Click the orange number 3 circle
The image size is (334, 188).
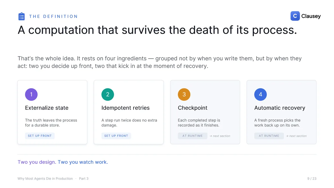(x=184, y=94)
